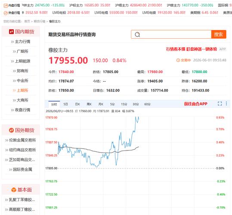The width and height of the screenshot is (232, 215).
Task: Click the 最高 17980.00 value
Action: pyautogui.click(x=155, y=72)
